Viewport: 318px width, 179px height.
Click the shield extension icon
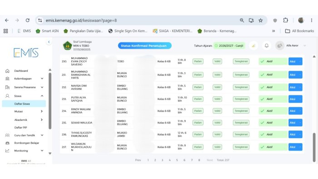(x=275, y=20)
